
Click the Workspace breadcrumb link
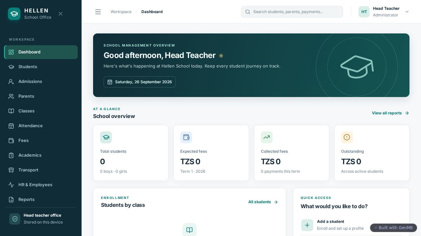[x=121, y=12]
